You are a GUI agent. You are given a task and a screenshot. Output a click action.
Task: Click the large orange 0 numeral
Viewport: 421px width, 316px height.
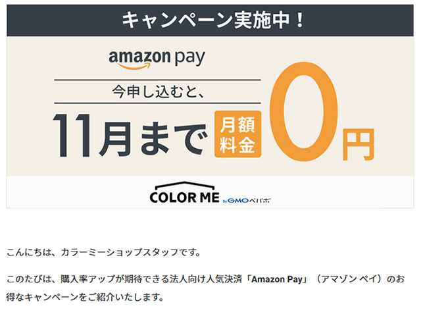(304, 111)
